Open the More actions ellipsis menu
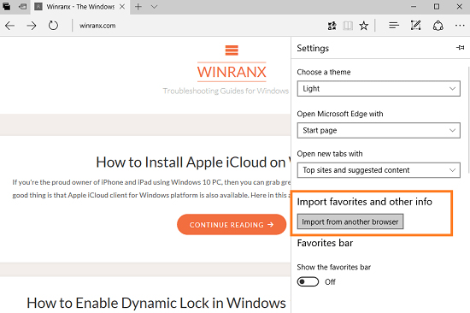The image size is (470, 313). [x=460, y=26]
